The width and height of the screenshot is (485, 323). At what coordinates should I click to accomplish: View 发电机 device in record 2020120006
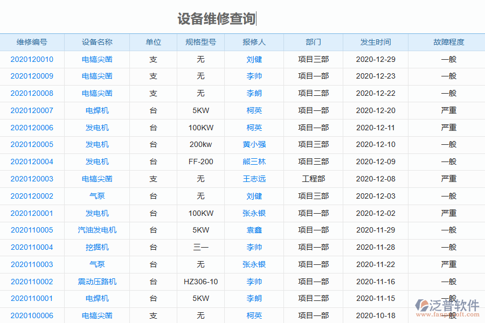97,128
